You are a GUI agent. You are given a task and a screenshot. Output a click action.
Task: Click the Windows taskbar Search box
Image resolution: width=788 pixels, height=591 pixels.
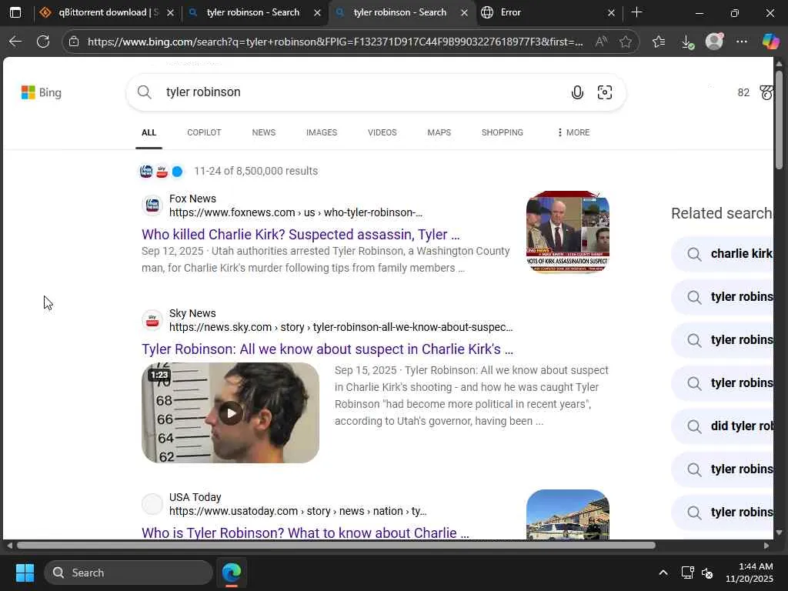(x=129, y=573)
